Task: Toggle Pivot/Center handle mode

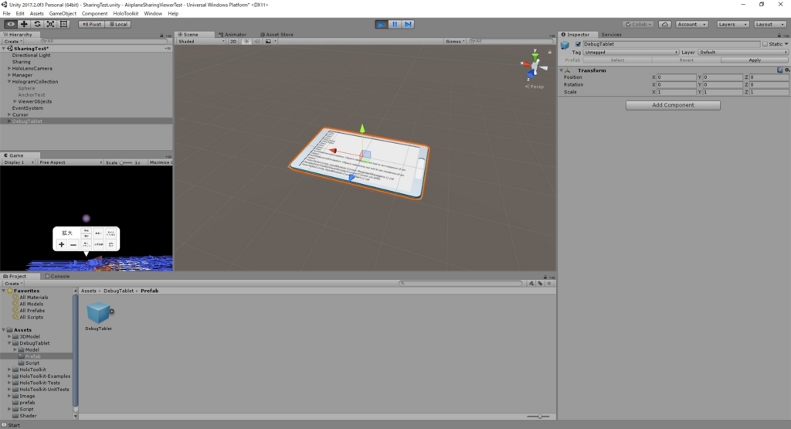Action: 92,24
